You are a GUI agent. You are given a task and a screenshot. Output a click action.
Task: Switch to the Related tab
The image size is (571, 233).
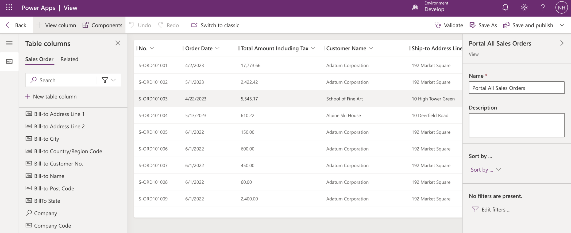click(x=69, y=59)
